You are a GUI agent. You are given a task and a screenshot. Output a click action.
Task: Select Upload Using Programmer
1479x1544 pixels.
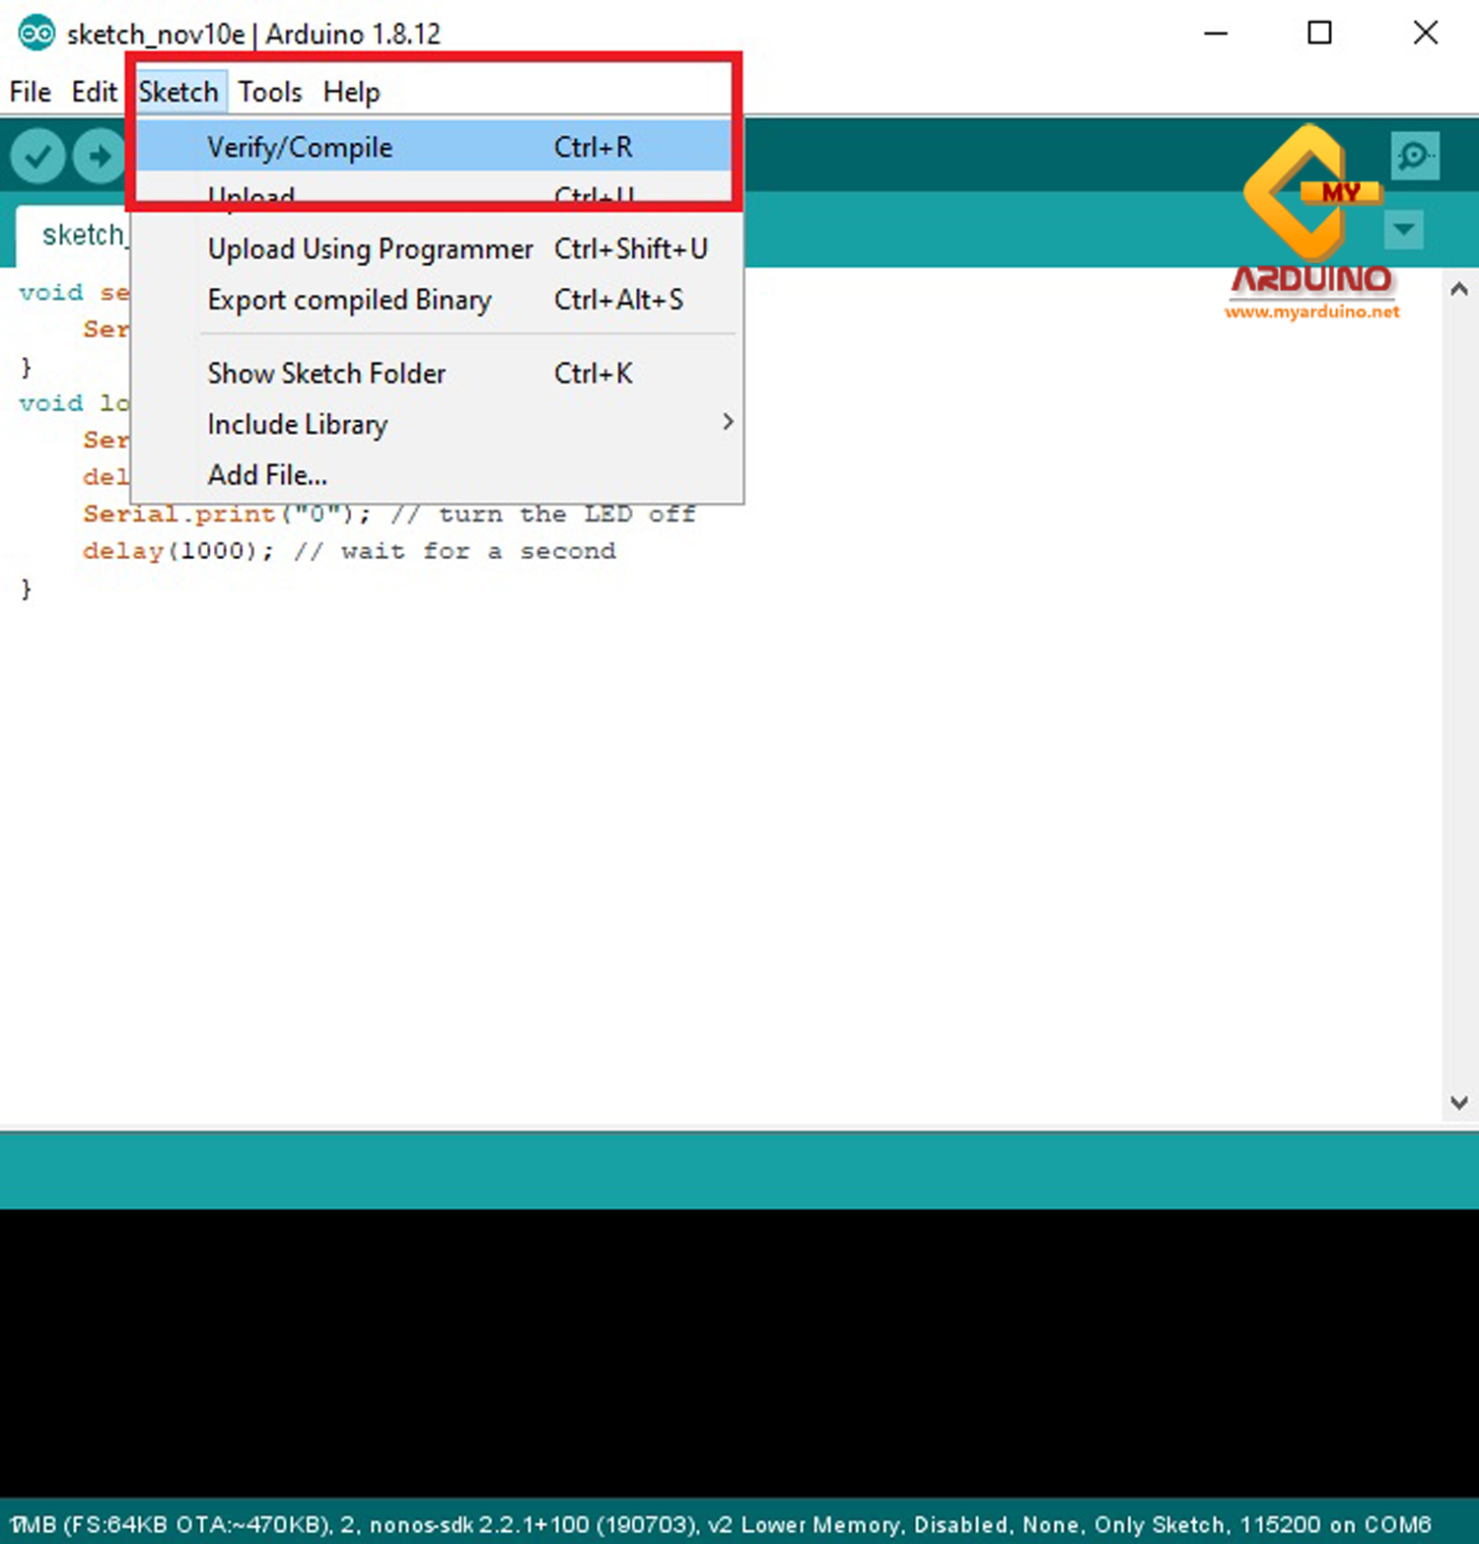click(x=370, y=248)
